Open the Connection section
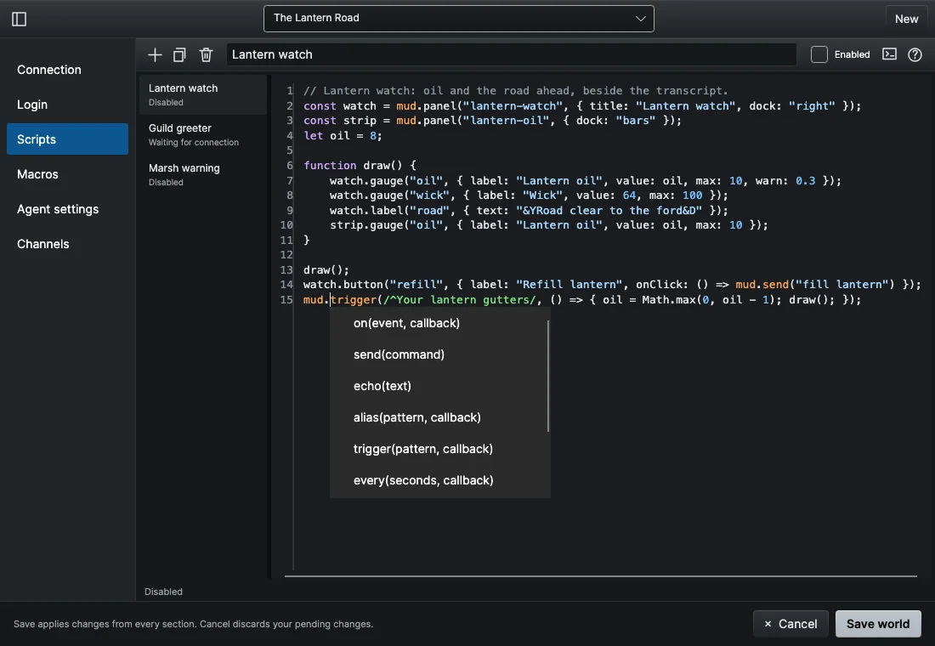Screen dimensions: 935x646 coord(67,70)
